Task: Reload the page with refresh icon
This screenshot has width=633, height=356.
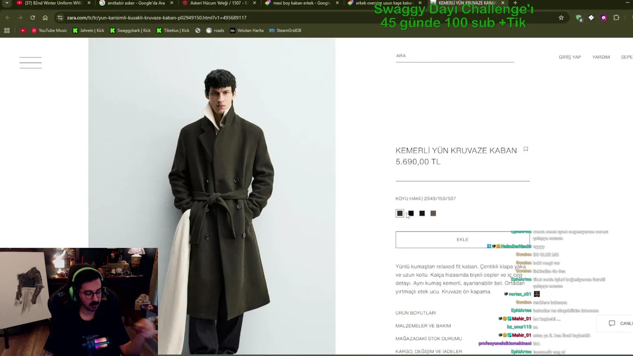Action: (x=33, y=17)
